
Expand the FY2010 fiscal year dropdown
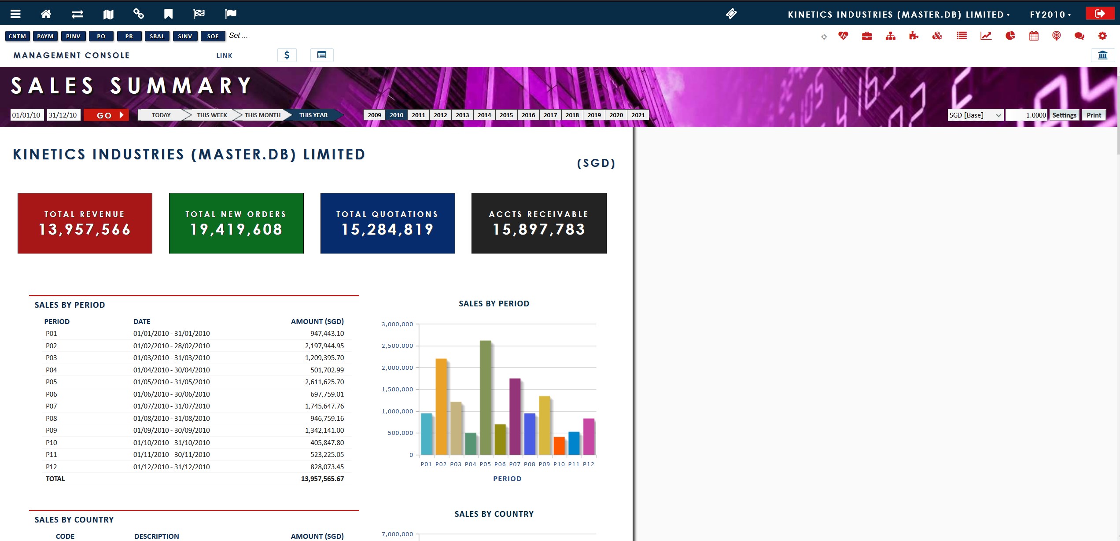point(1050,15)
